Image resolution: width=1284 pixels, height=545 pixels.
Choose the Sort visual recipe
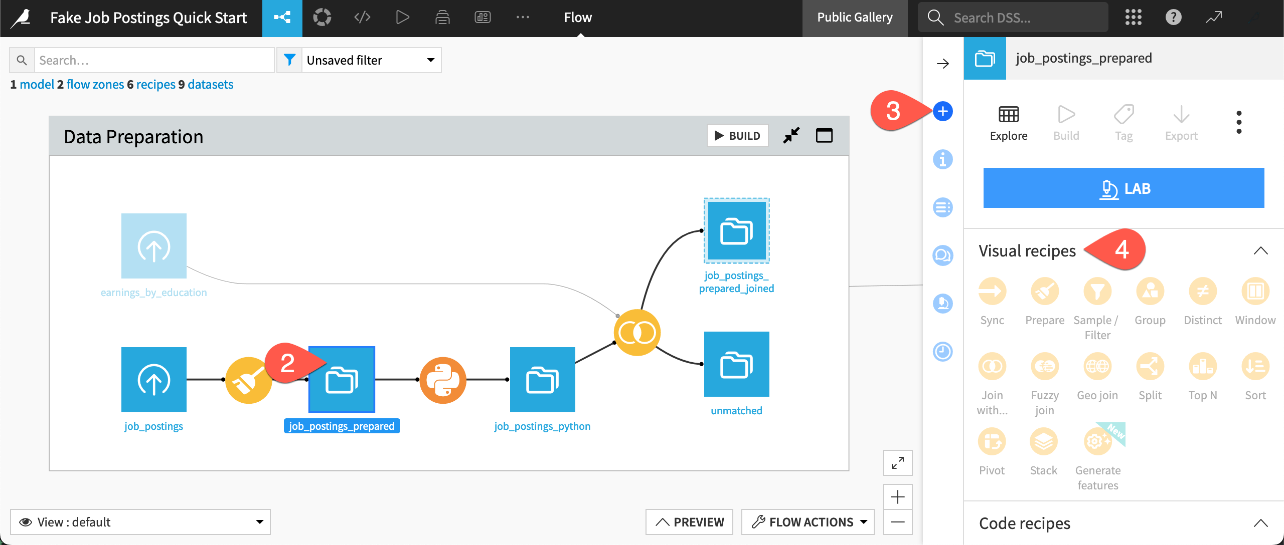[x=1255, y=377]
